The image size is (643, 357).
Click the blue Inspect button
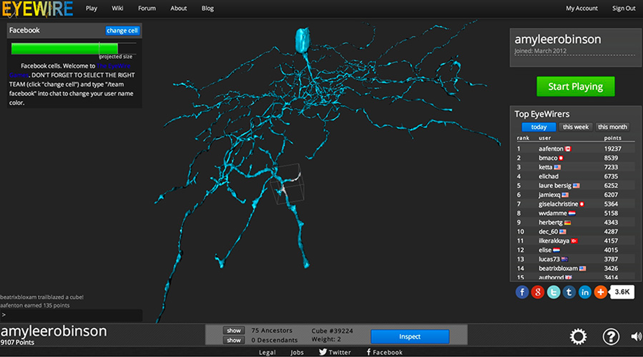coord(410,336)
